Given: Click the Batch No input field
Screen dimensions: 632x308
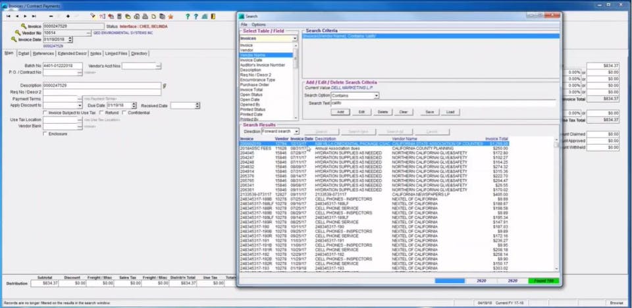Looking at the screenshot, I should pos(63,66).
